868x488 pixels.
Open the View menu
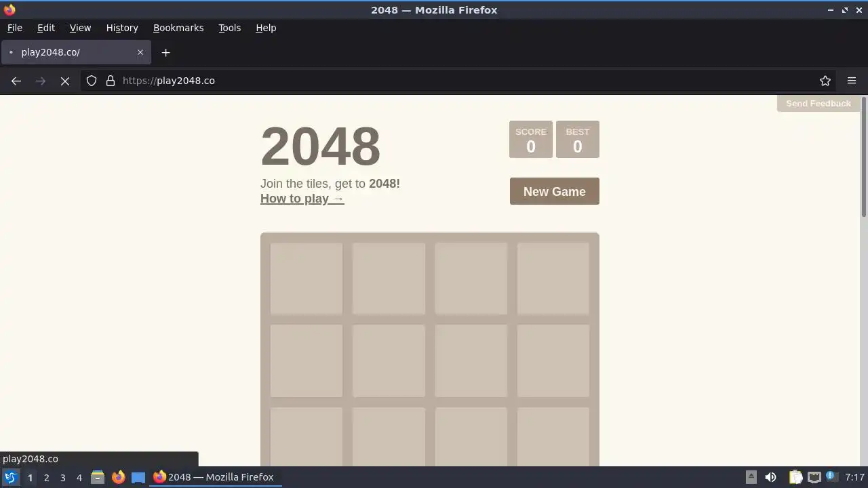(80, 28)
